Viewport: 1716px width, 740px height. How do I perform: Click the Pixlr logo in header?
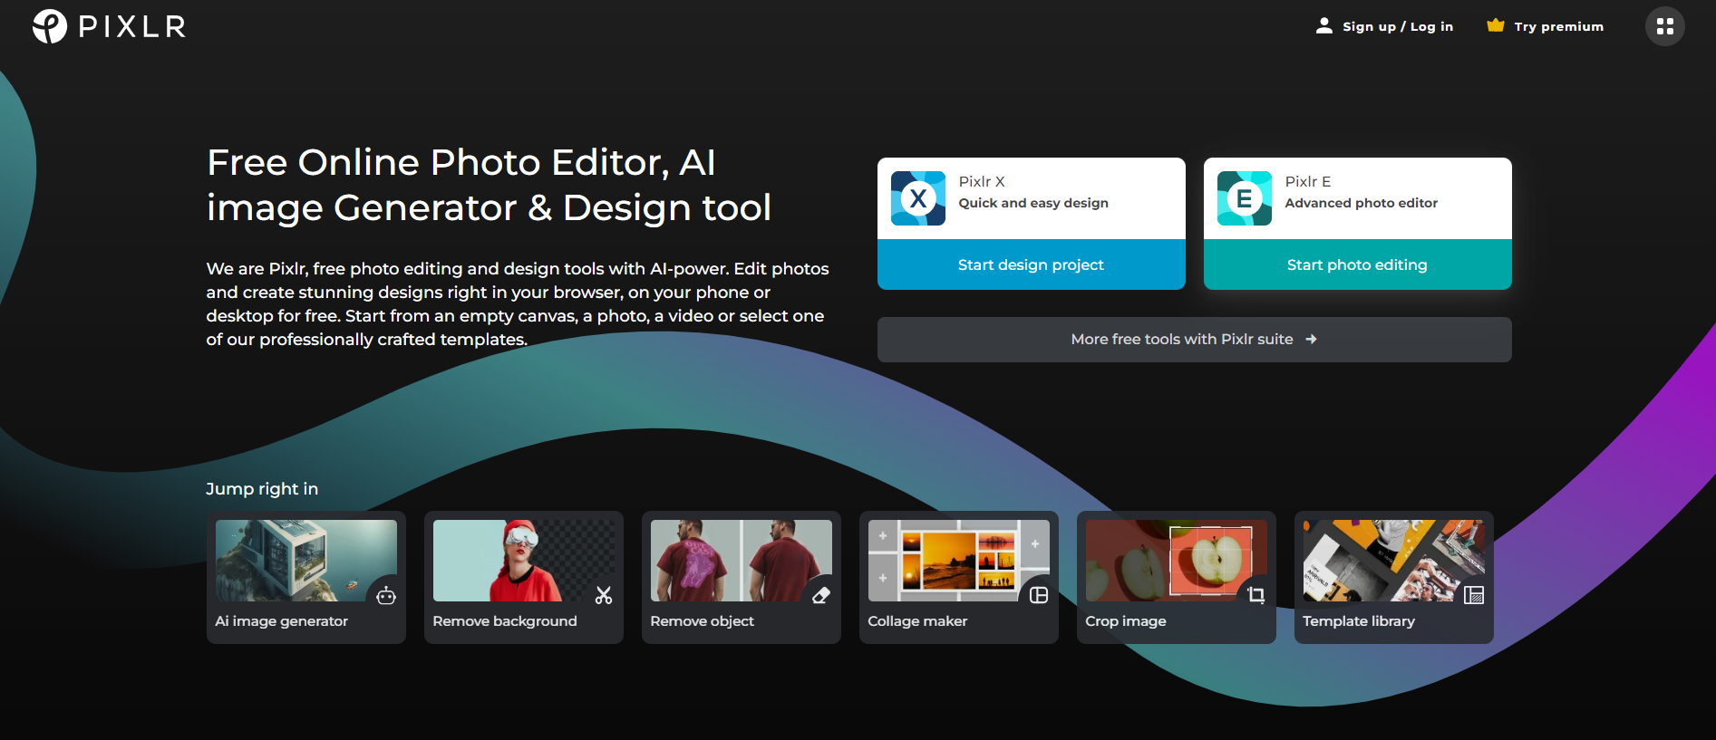tap(109, 26)
